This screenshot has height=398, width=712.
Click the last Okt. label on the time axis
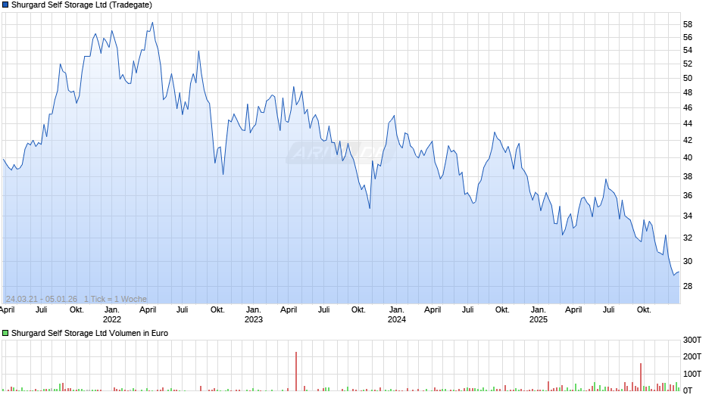click(x=644, y=310)
